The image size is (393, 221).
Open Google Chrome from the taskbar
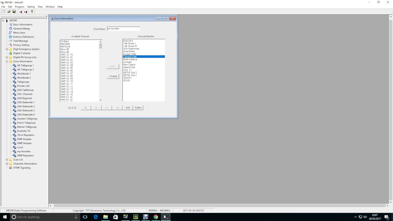156,217
